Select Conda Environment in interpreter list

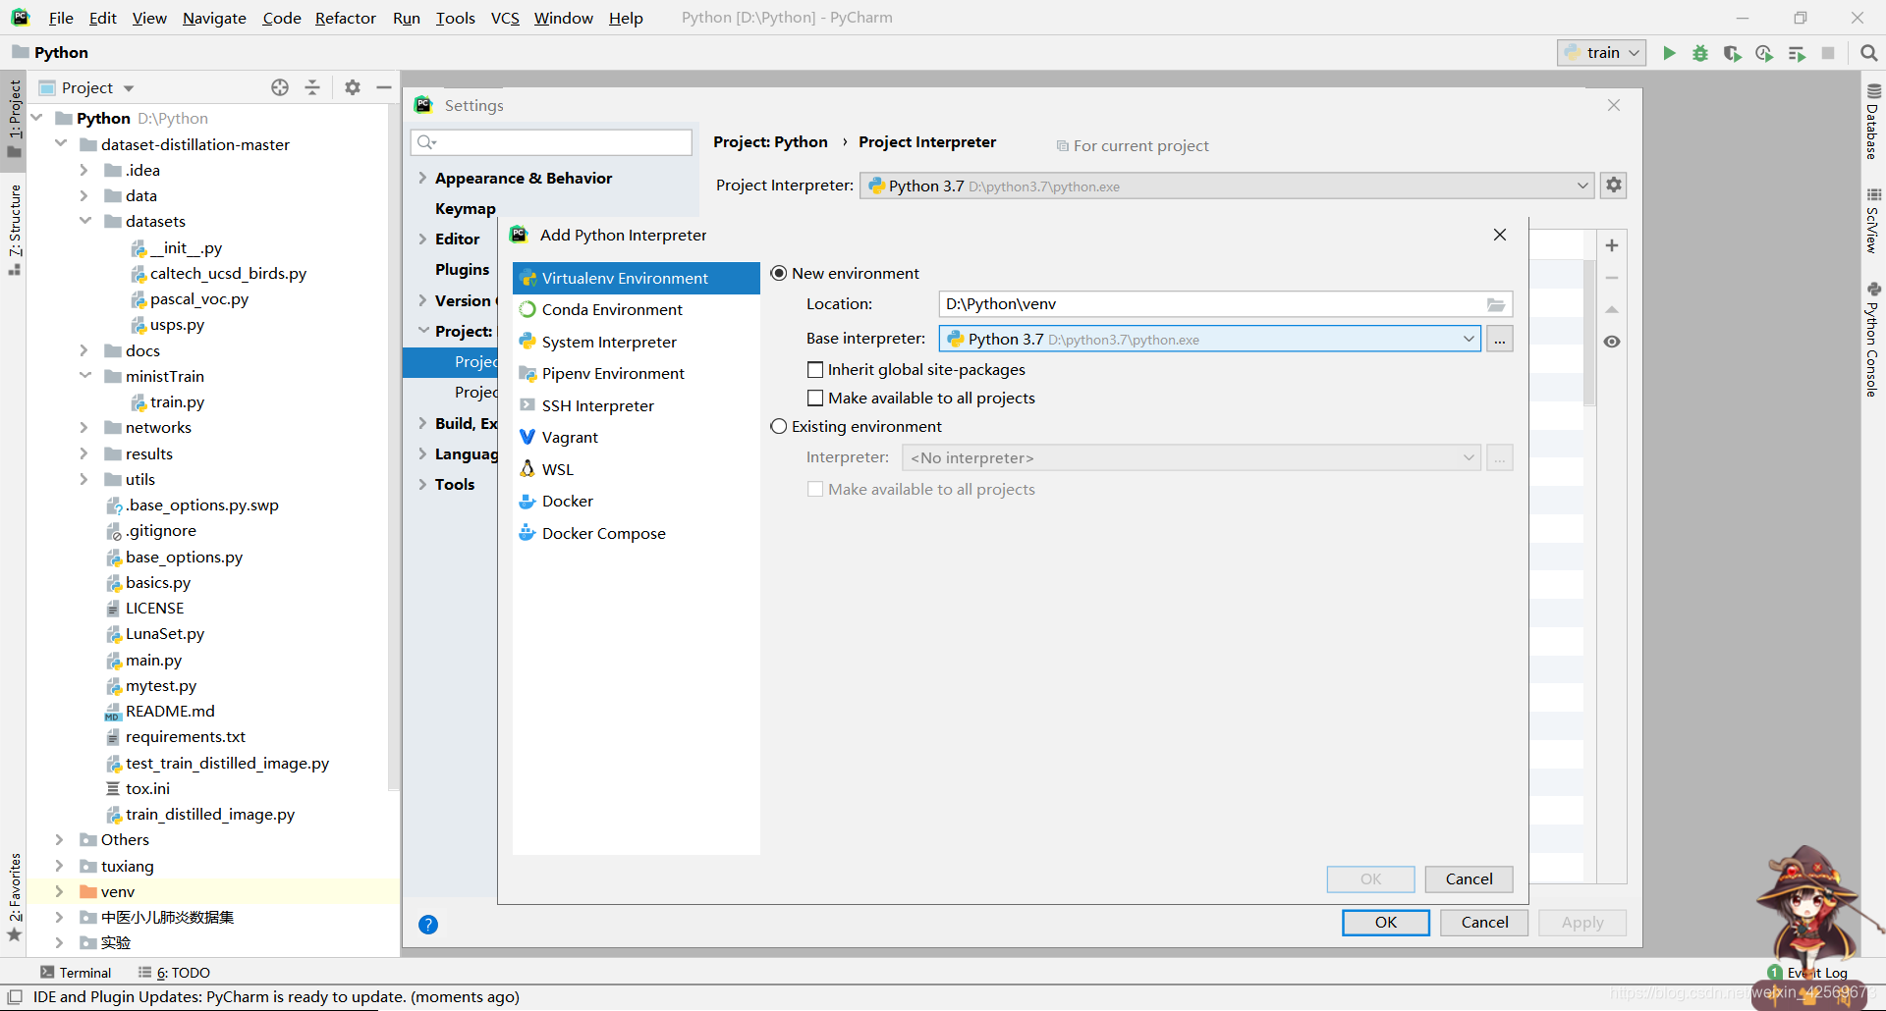coord(637,309)
